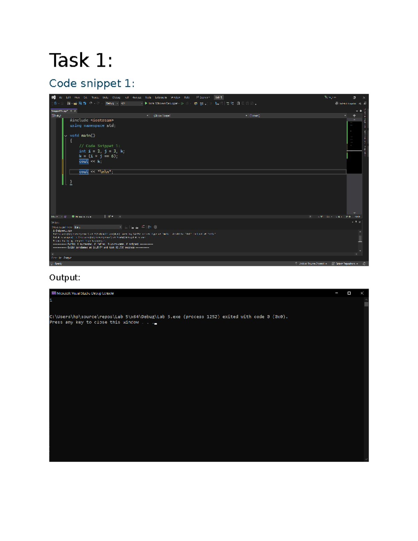Click the No issues found indicator
This screenshot has width=418, height=541.
82,217
